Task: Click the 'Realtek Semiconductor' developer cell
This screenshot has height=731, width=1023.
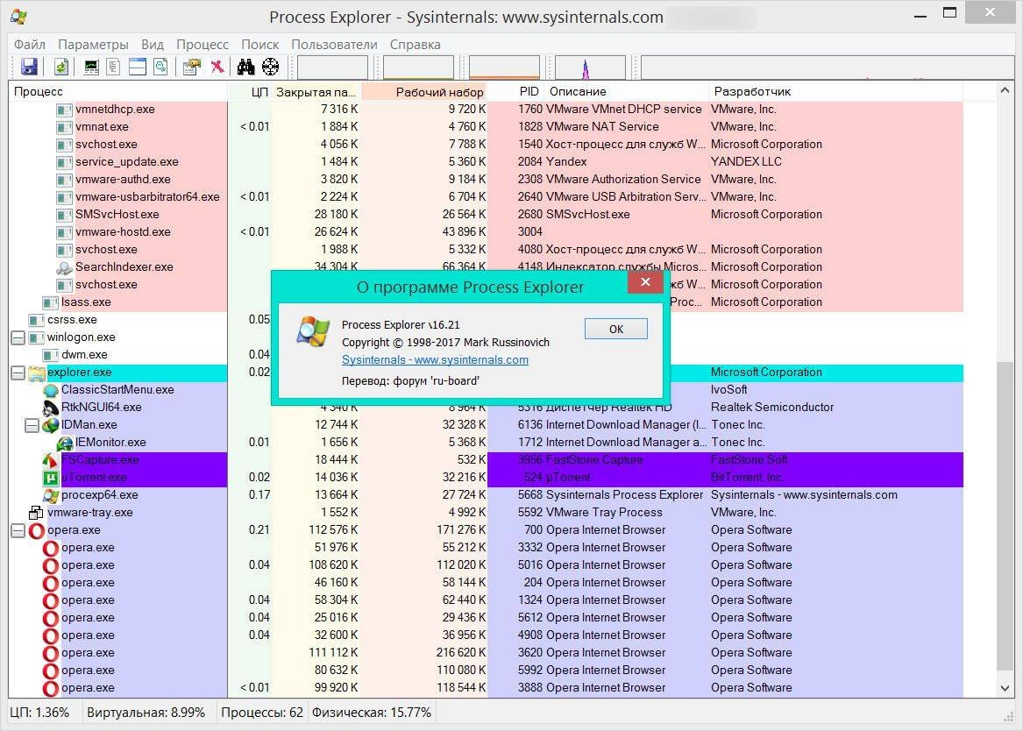Action: coord(772,407)
